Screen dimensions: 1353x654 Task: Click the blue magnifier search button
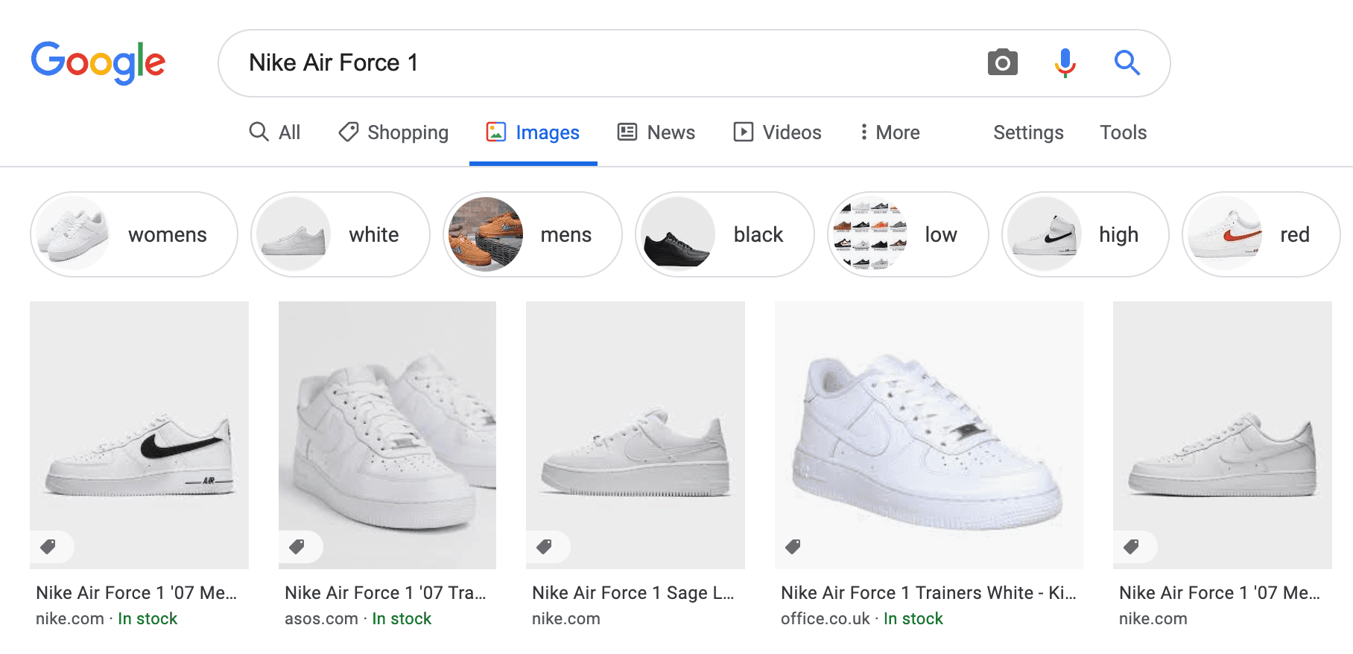point(1127,62)
